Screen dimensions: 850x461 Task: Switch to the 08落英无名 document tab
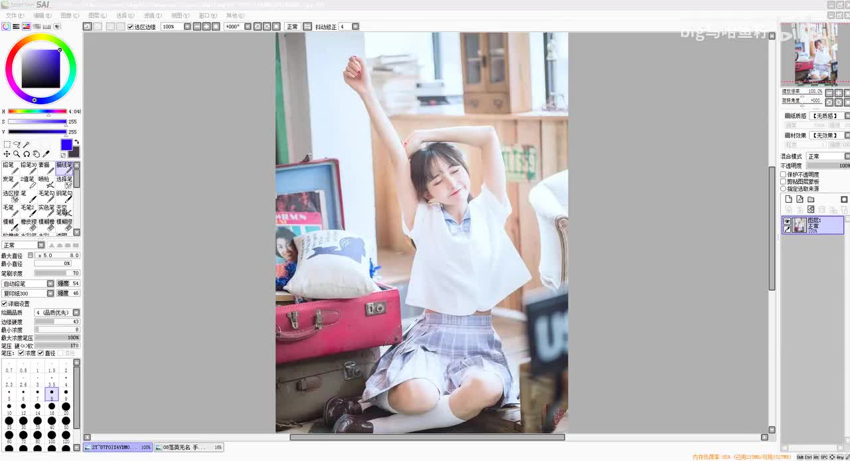(190, 448)
